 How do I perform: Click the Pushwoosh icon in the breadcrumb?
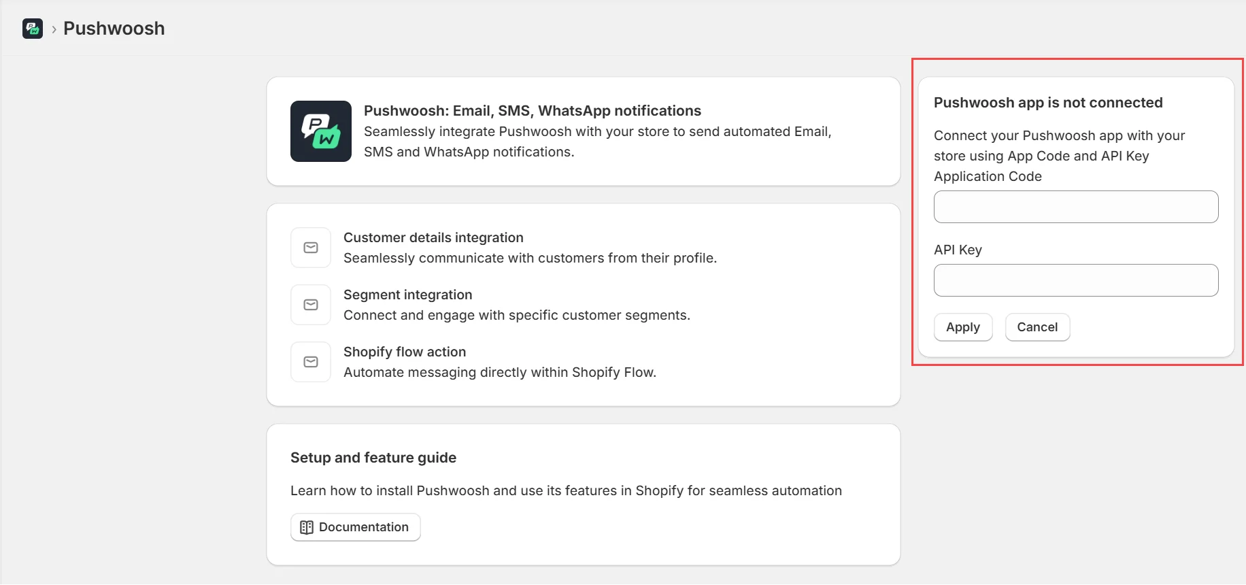pos(32,29)
